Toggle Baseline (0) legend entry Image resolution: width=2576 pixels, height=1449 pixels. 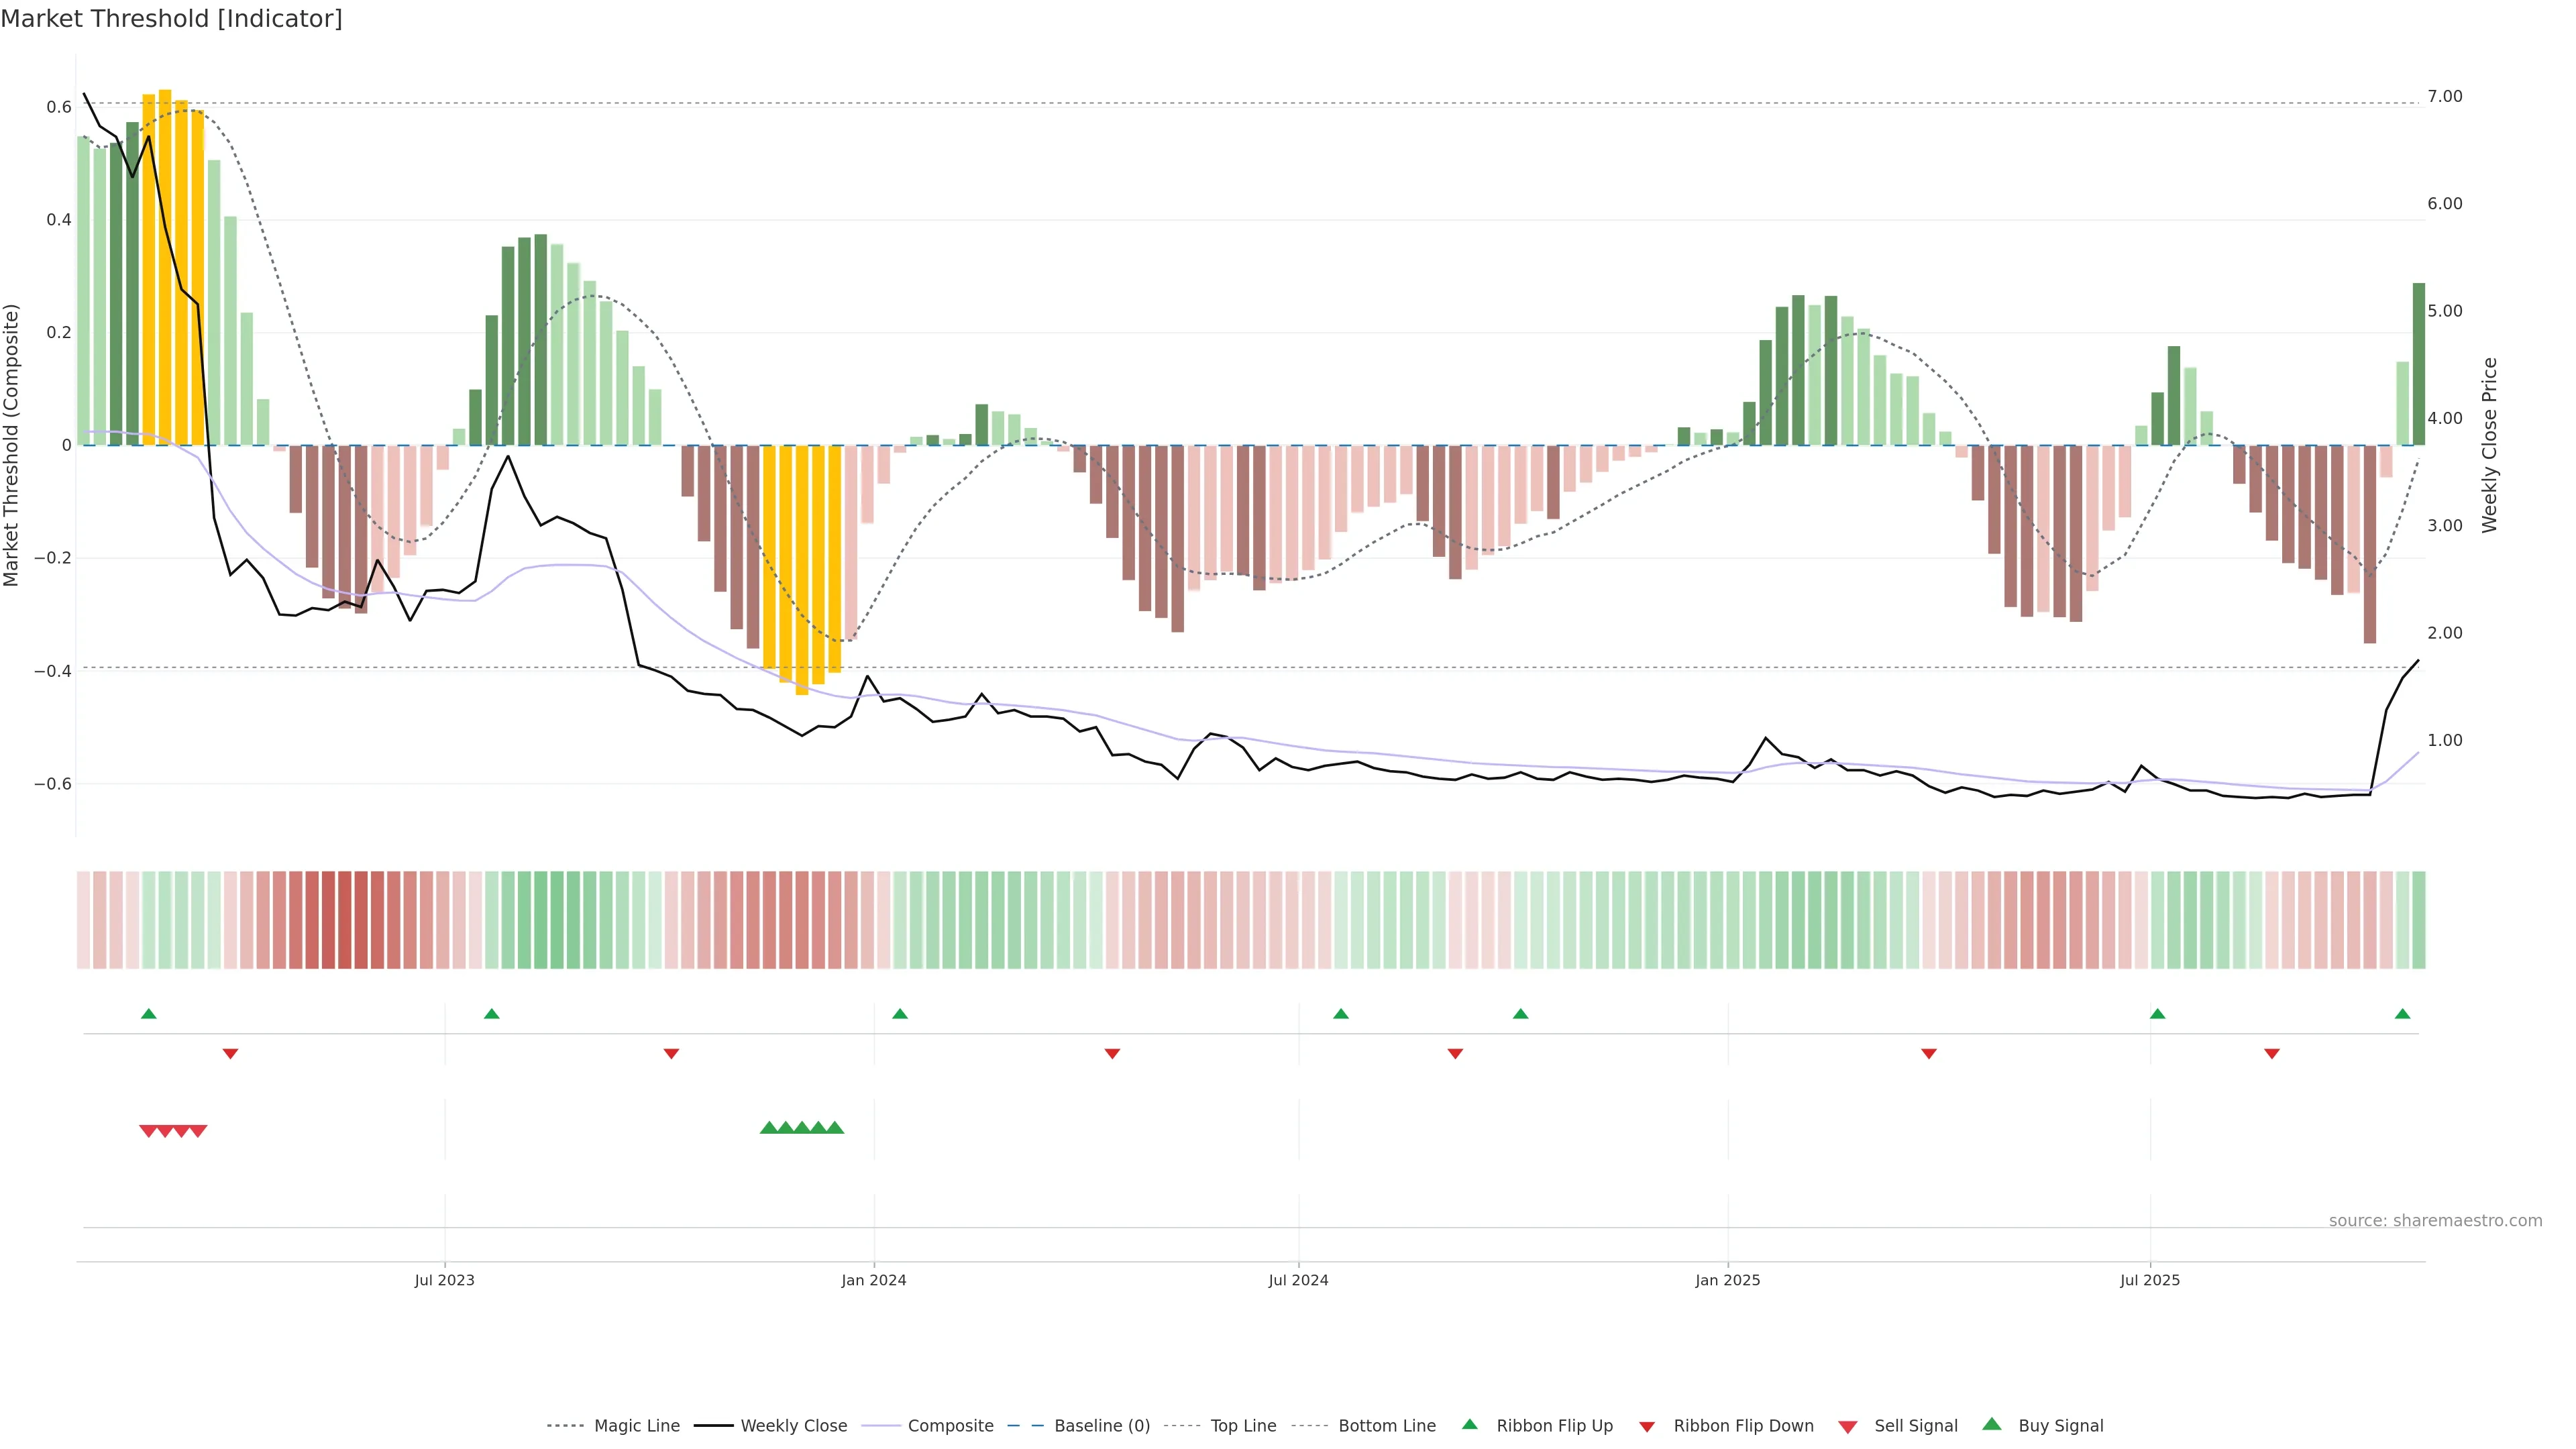tap(1101, 1426)
